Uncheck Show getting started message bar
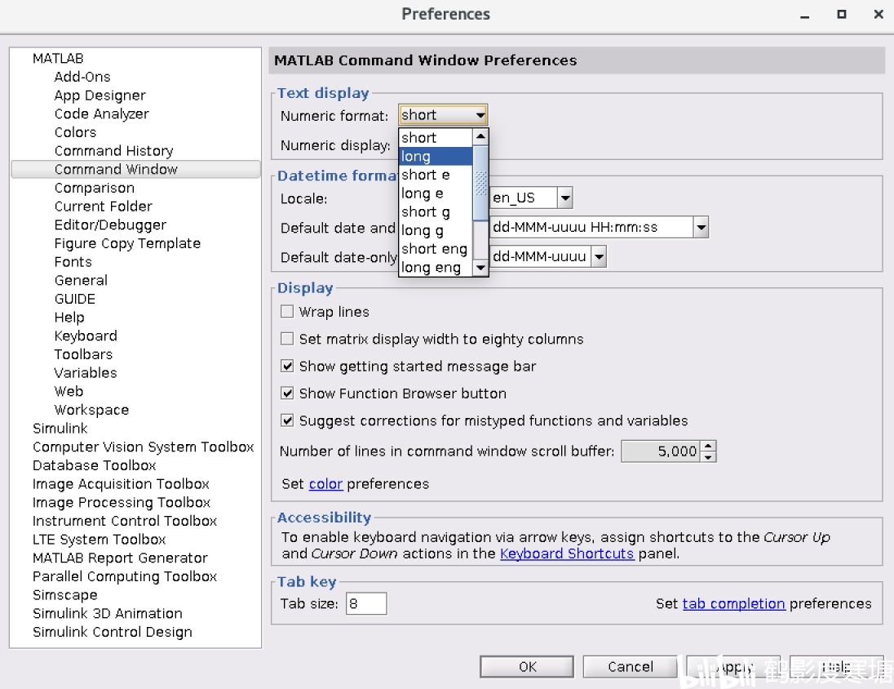The width and height of the screenshot is (894, 689). [x=287, y=366]
